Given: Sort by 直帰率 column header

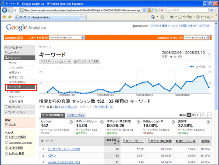Looking at the screenshot, I should [x=205, y=141].
